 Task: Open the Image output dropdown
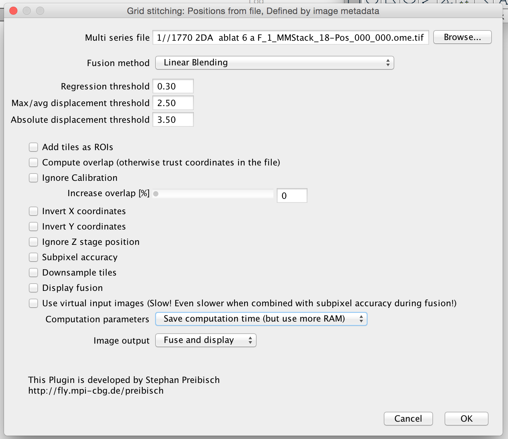pyautogui.click(x=206, y=340)
